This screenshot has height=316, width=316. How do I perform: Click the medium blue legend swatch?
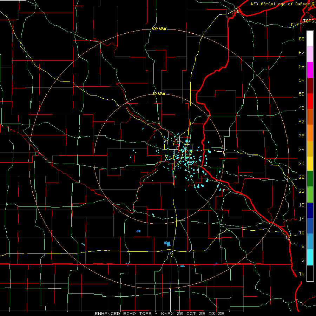point(310,226)
